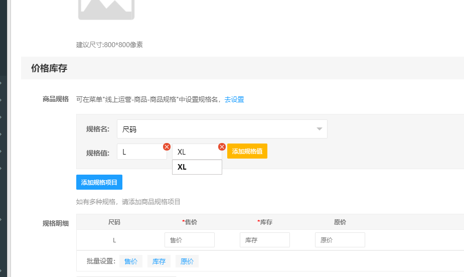Click the 价格库存 section header
The height and width of the screenshot is (277, 464).
coord(49,68)
